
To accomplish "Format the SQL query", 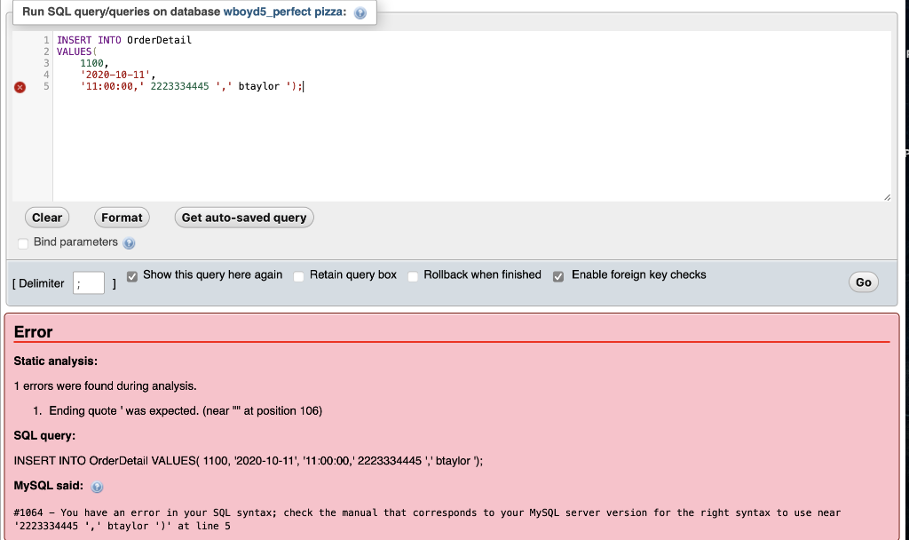I will pos(122,218).
